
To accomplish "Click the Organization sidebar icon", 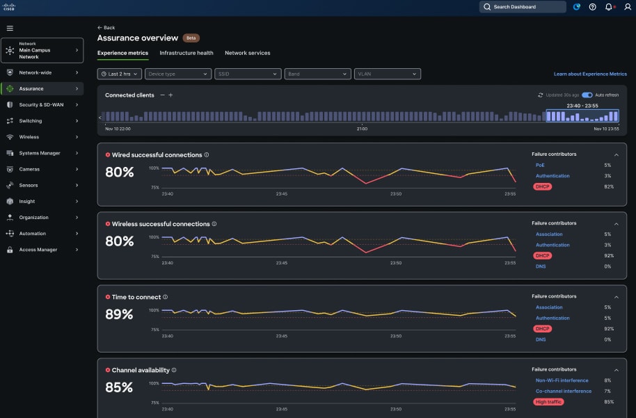I will 10,217.
